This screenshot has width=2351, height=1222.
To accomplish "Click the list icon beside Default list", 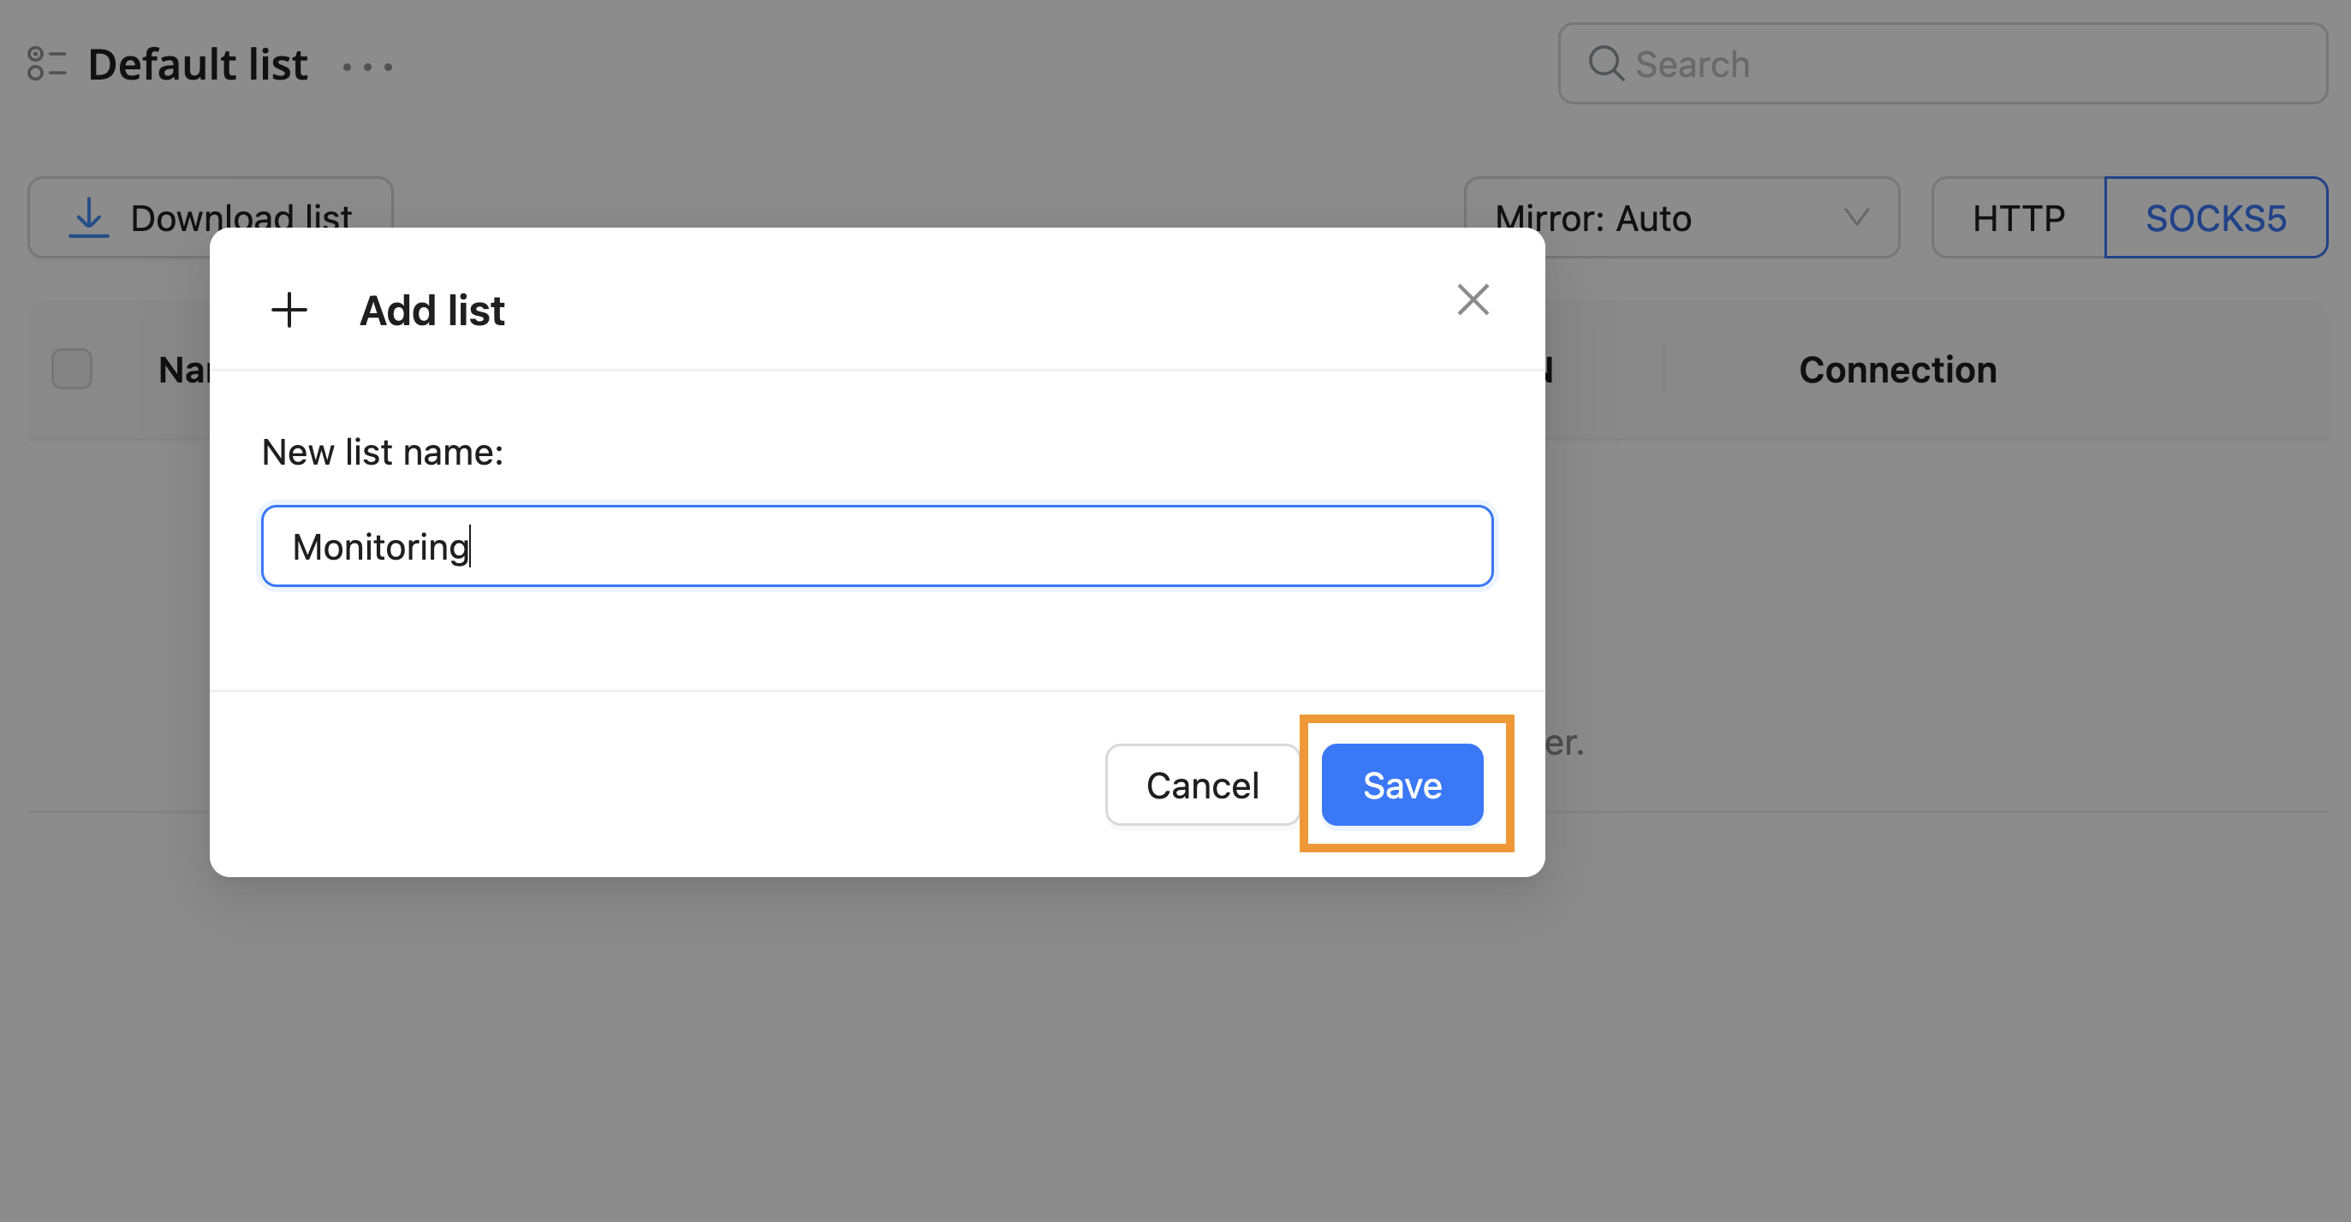I will pyautogui.click(x=45, y=65).
